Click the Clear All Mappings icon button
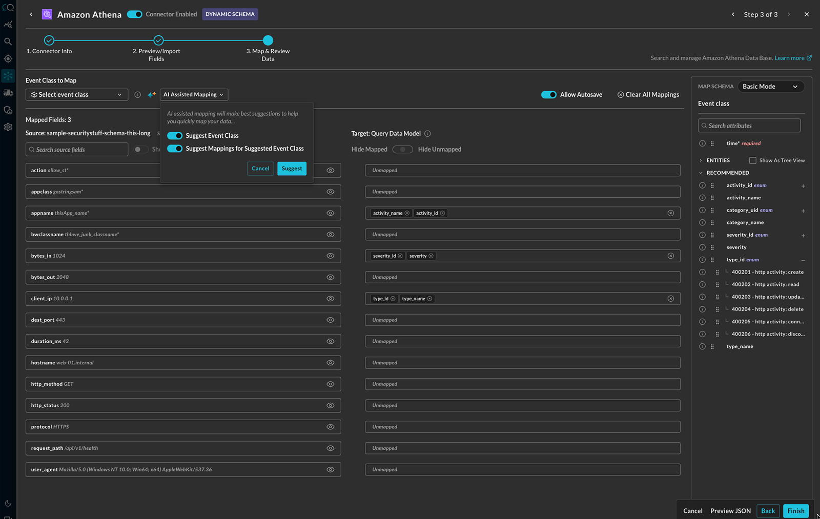820x519 pixels. pyautogui.click(x=621, y=95)
